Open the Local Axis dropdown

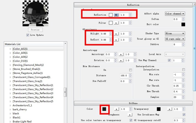tap(174, 54)
